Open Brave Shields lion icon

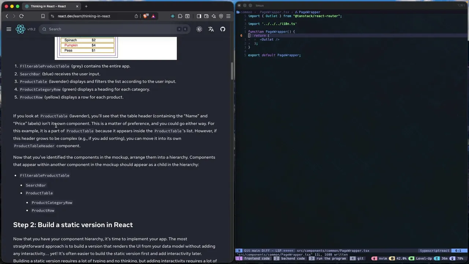click(x=145, y=16)
